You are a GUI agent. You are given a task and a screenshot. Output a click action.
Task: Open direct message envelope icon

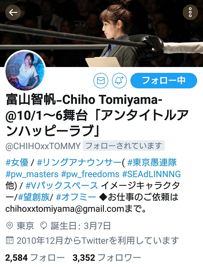click(101, 81)
